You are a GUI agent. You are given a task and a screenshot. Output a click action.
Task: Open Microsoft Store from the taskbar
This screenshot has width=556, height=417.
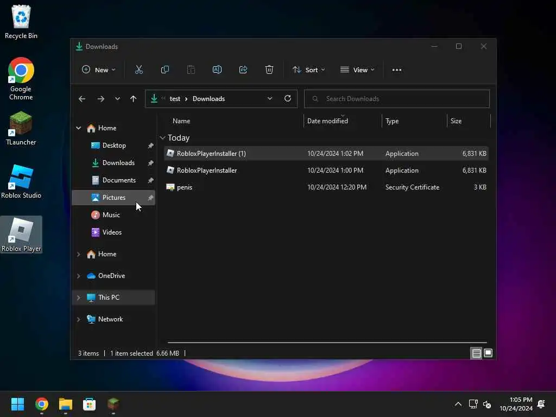[90, 404]
